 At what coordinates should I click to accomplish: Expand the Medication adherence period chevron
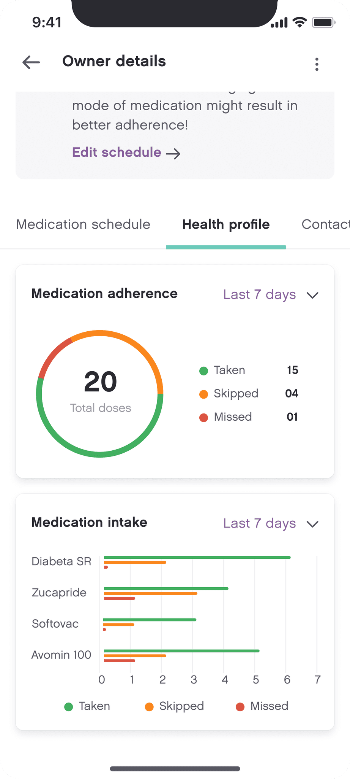coord(312,295)
